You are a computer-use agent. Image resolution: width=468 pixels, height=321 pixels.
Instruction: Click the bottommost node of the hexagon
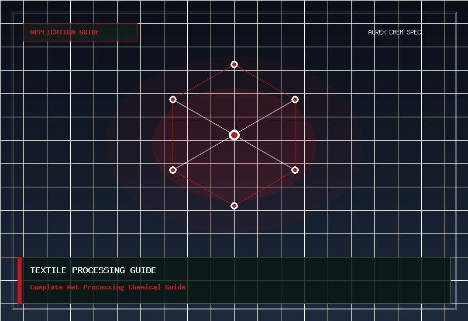coord(235,206)
